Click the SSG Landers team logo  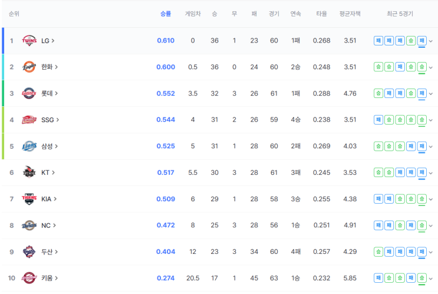29,120
